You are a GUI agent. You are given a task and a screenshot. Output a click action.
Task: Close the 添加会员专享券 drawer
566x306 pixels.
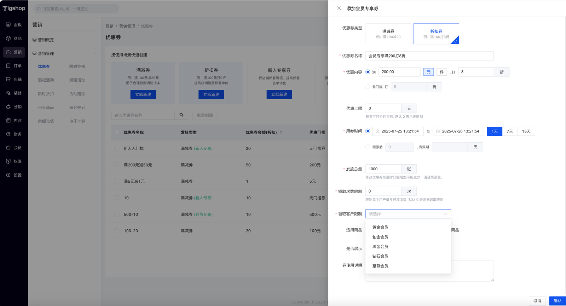pos(339,8)
